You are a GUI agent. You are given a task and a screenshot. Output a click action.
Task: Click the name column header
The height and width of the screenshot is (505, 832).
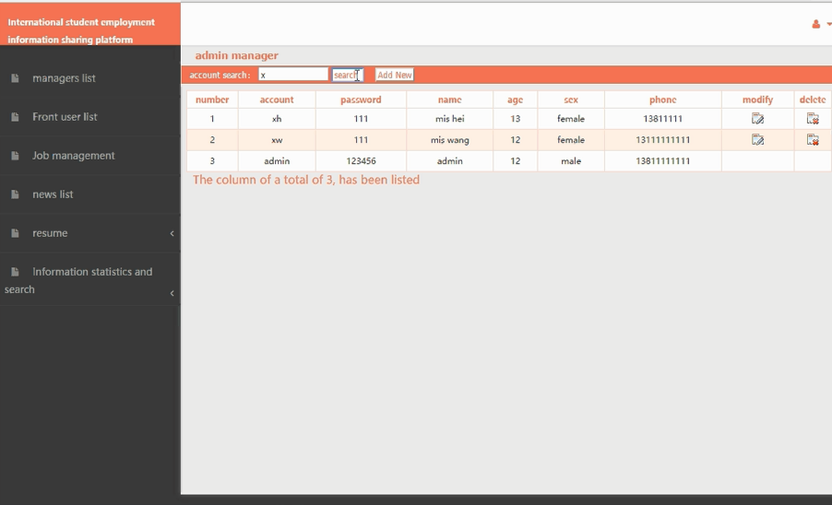(x=450, y=100)
